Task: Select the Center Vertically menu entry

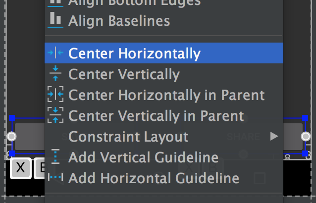Action: (x=124, y=74)
